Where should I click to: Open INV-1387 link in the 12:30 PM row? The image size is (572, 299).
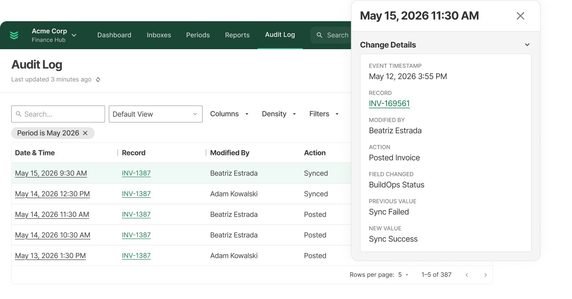(136, 194)
